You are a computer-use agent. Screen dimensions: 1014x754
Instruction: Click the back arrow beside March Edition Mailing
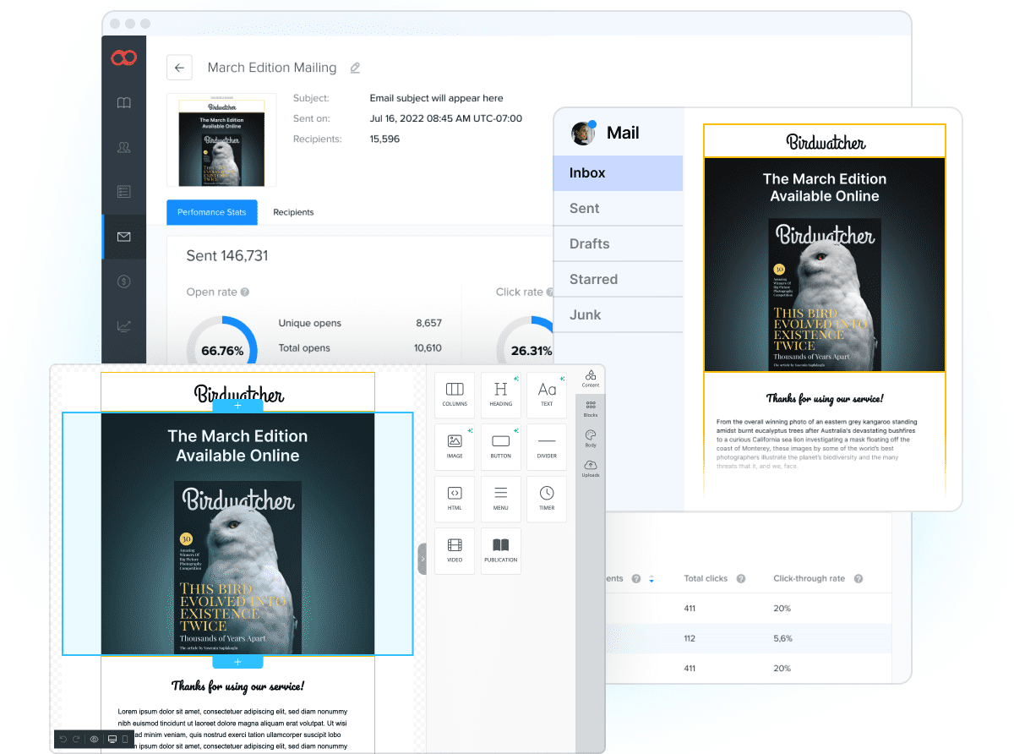(x=179, y=68)
